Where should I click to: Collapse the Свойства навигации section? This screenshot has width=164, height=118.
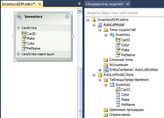[x=18, y=54]
